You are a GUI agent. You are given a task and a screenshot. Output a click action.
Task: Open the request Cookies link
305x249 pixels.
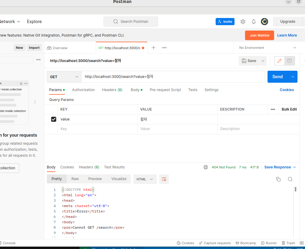(x=287, y=90)
